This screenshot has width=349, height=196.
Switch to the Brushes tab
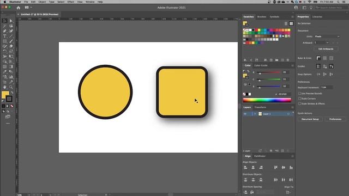click(262, 17)
